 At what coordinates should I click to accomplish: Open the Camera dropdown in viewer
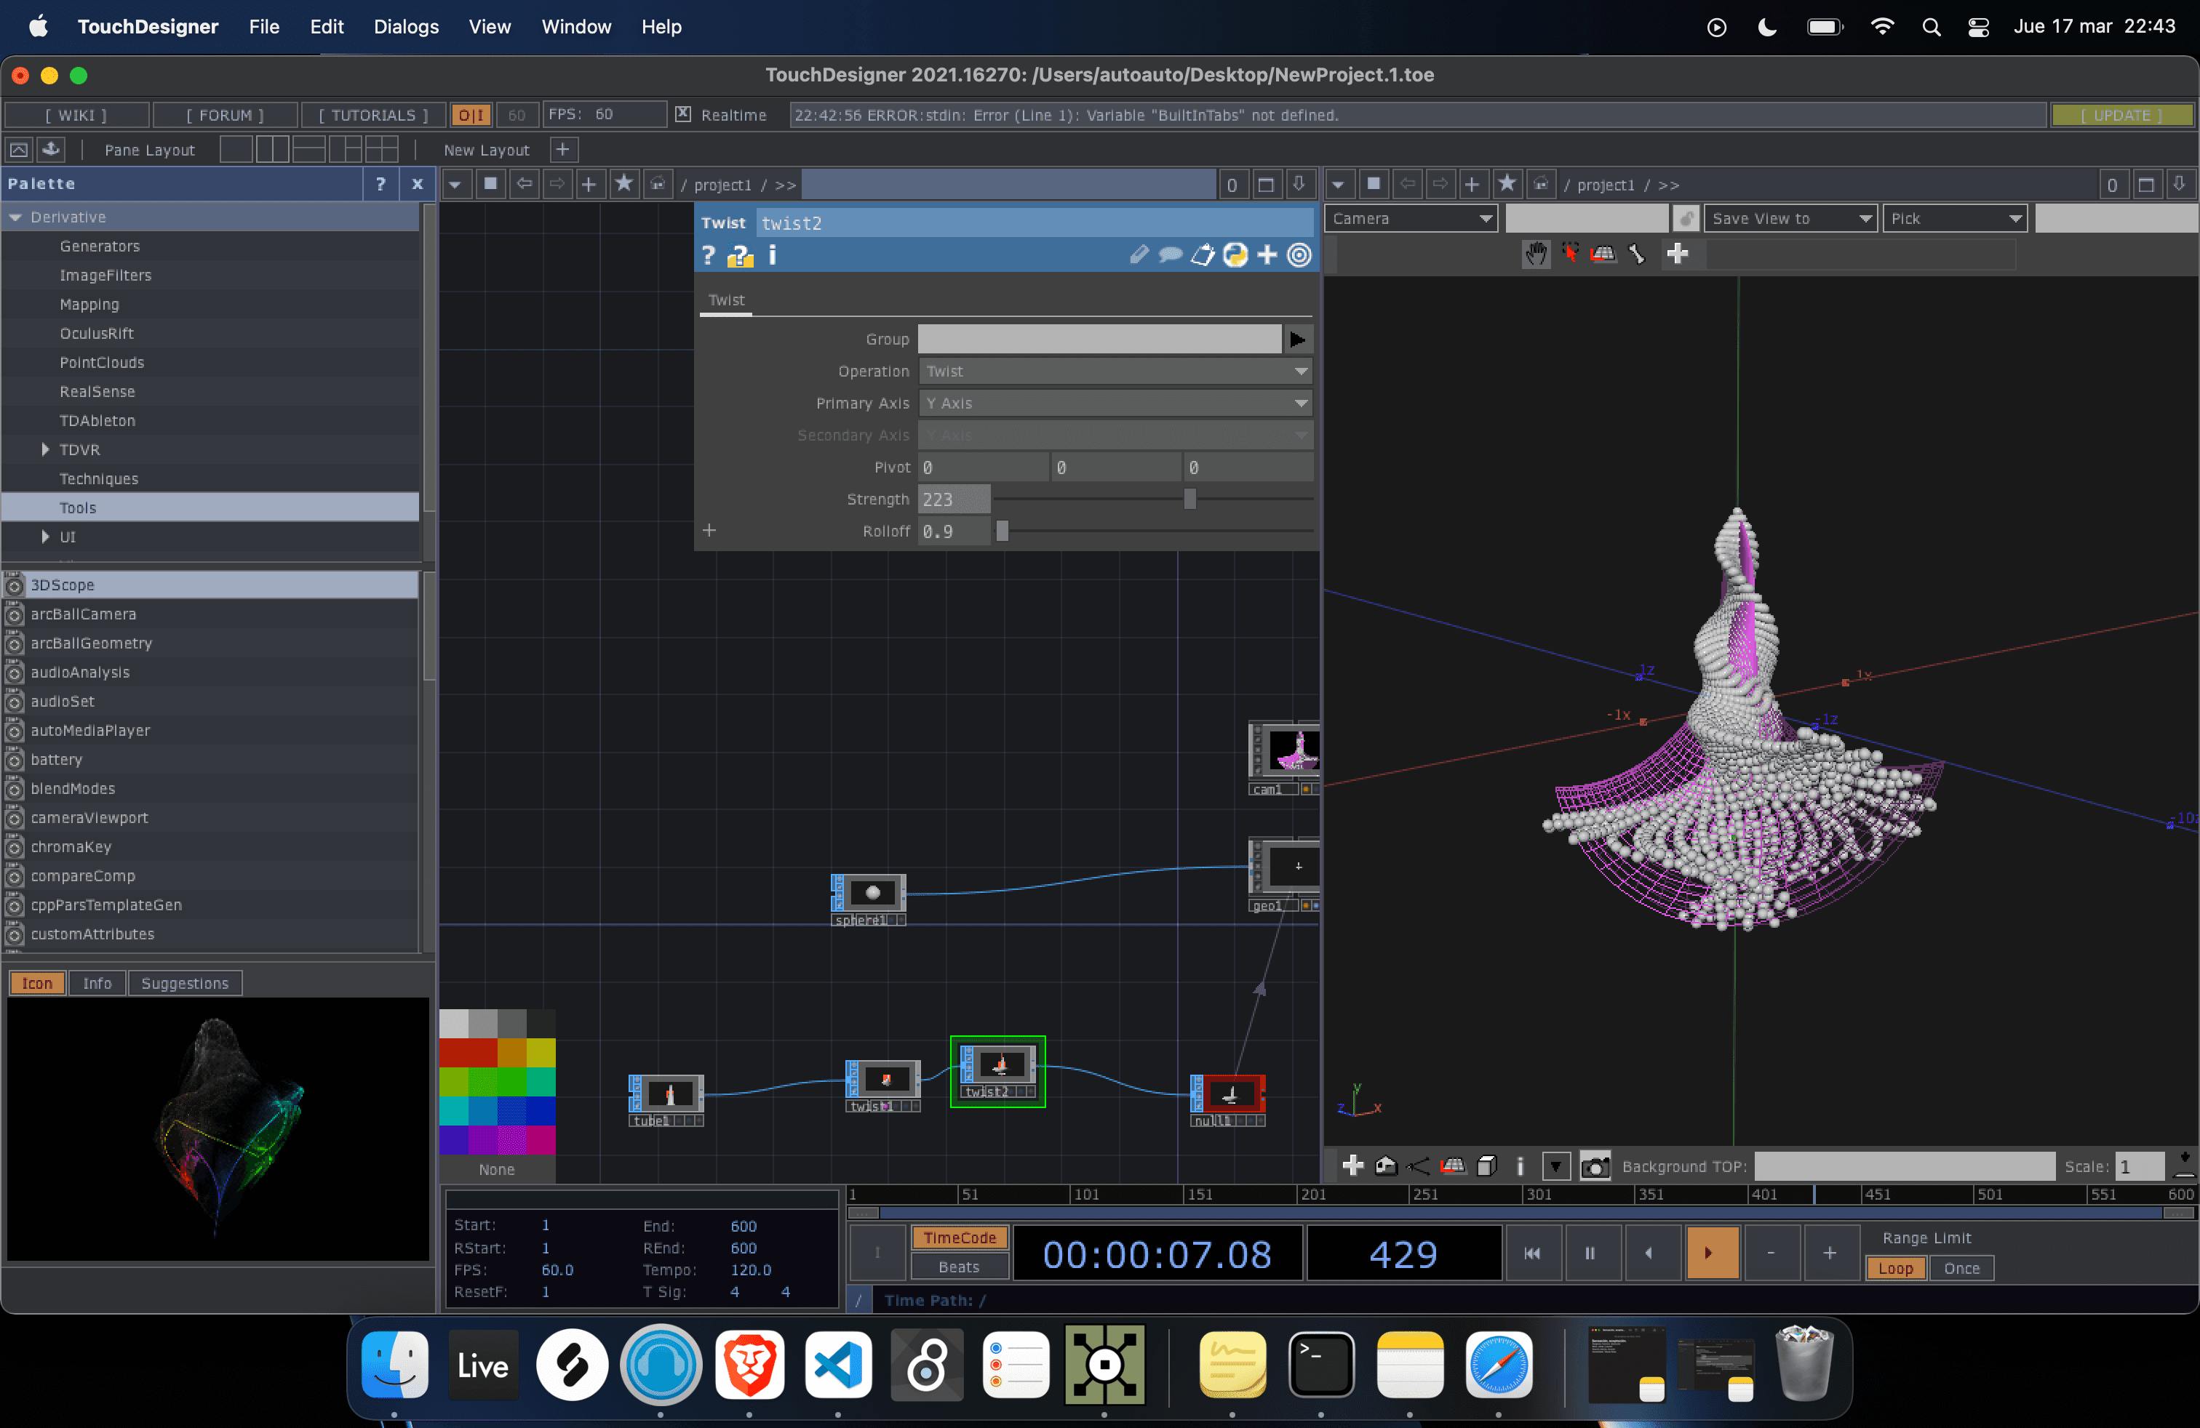click(1411, 218)
